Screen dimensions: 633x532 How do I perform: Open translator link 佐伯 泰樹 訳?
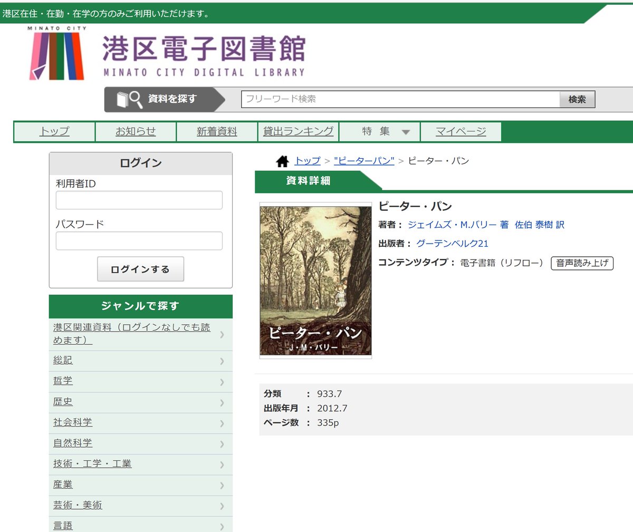540,225
